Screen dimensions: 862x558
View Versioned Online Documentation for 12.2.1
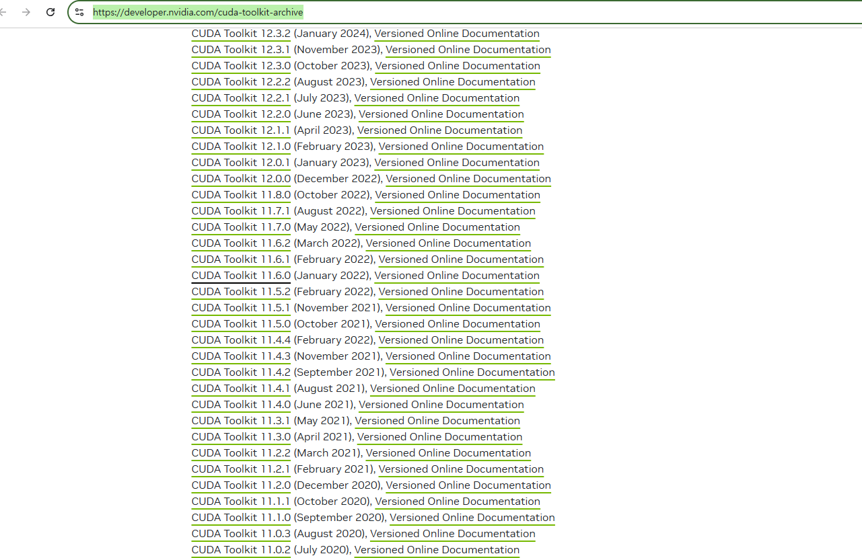[437, 98]
